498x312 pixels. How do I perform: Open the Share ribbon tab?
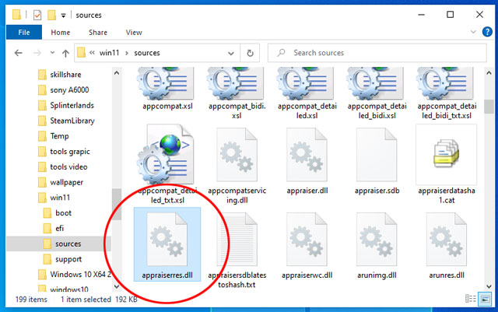[x=98, y=33]
